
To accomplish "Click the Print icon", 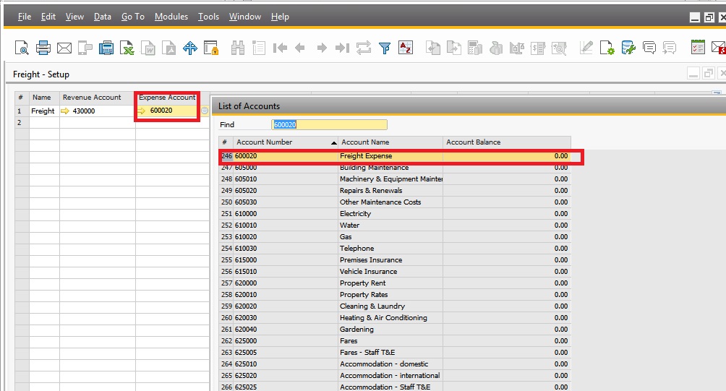I will 43,48.
